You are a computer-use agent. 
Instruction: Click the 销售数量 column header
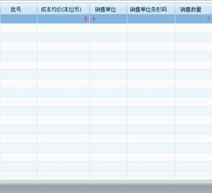pos(194,9)
